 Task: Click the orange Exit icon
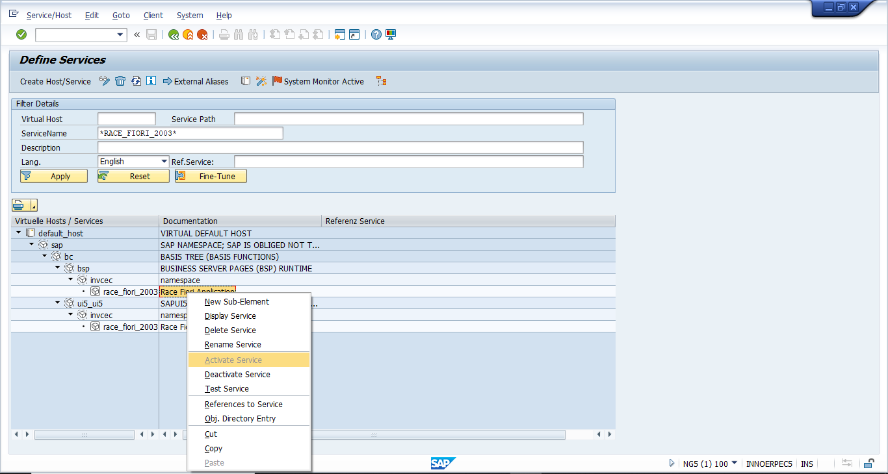point(188,35)
